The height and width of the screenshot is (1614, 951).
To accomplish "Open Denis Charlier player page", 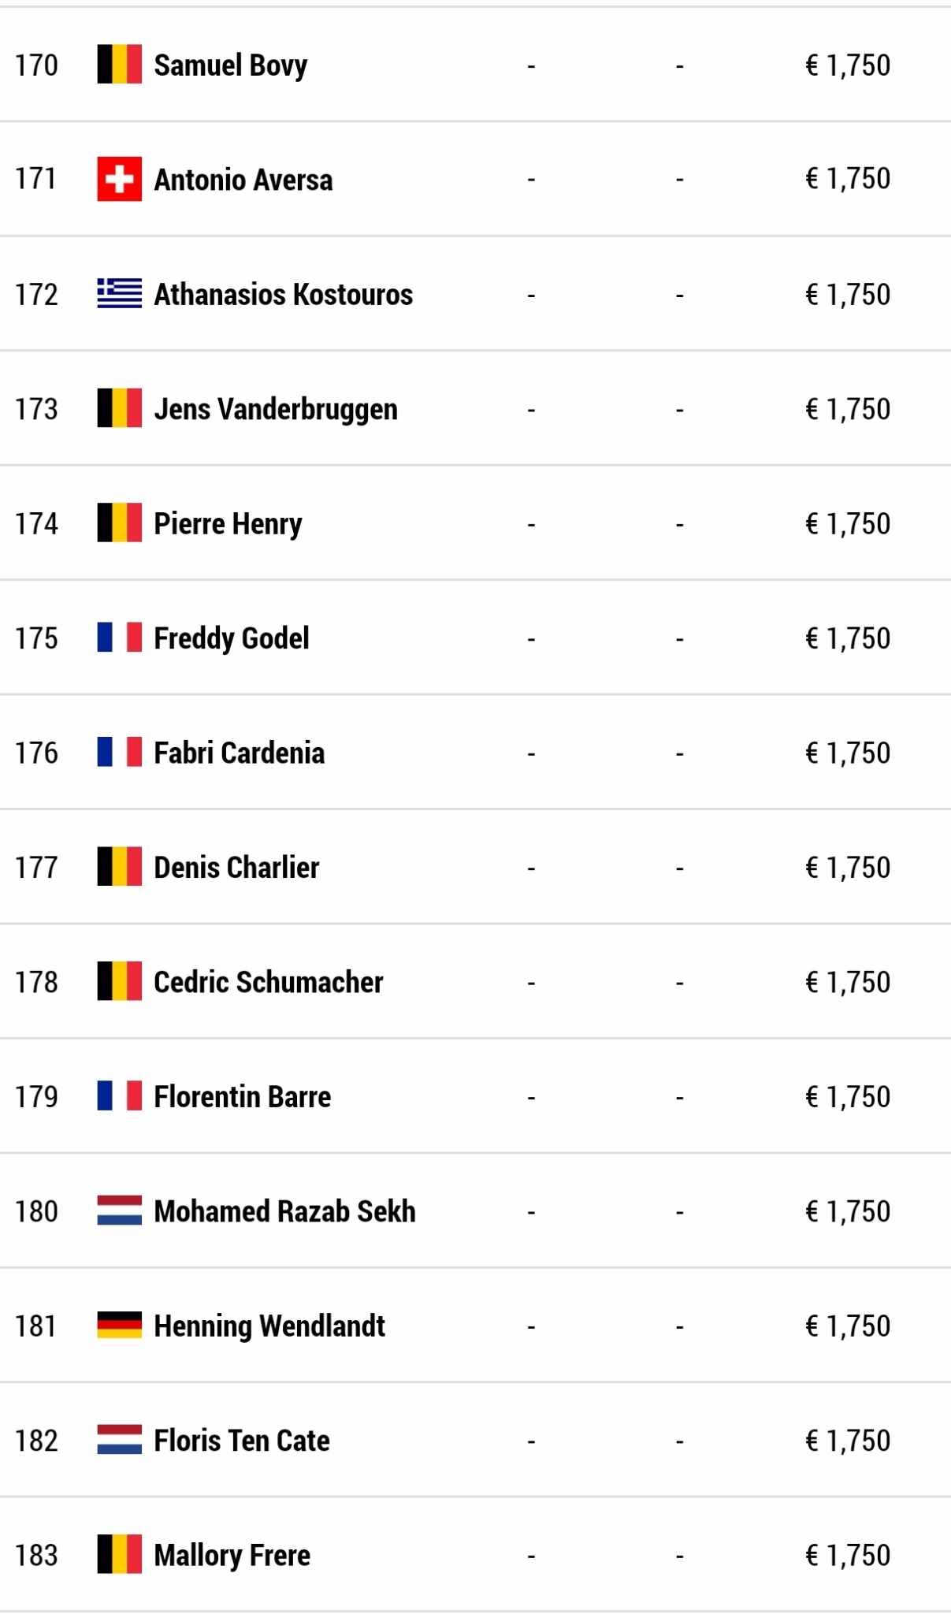I will [236, 867].
